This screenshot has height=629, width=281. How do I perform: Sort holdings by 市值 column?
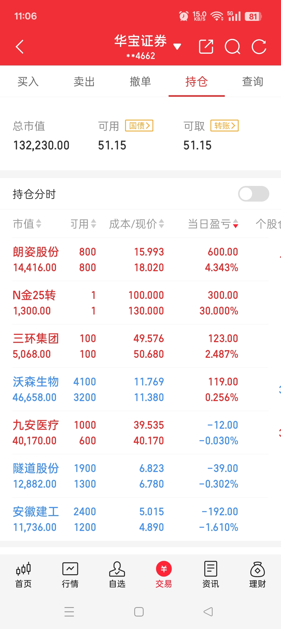click(27, 224)
